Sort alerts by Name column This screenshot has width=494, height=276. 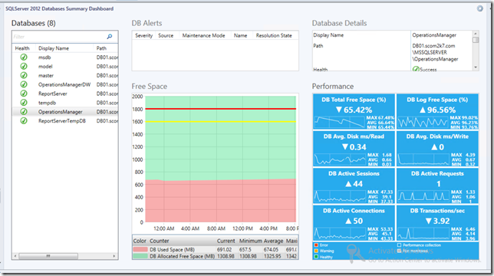240,35
